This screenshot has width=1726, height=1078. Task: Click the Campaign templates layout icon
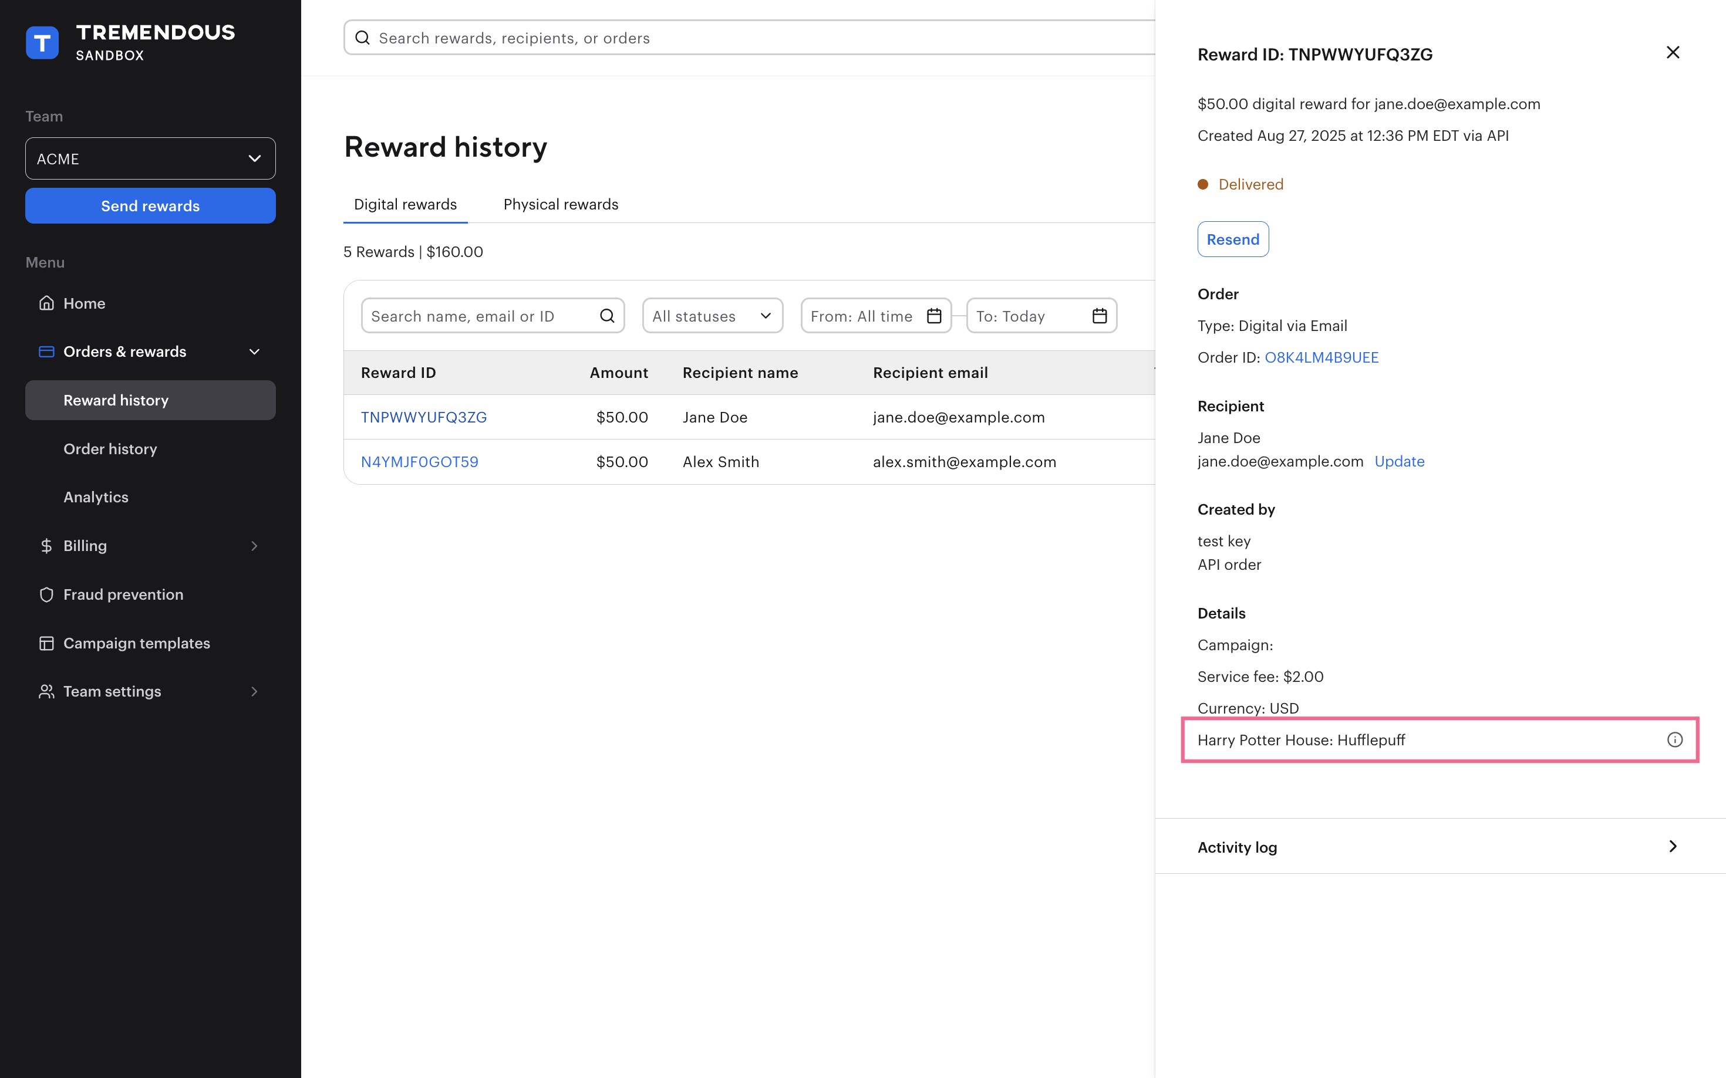(46, 643)
